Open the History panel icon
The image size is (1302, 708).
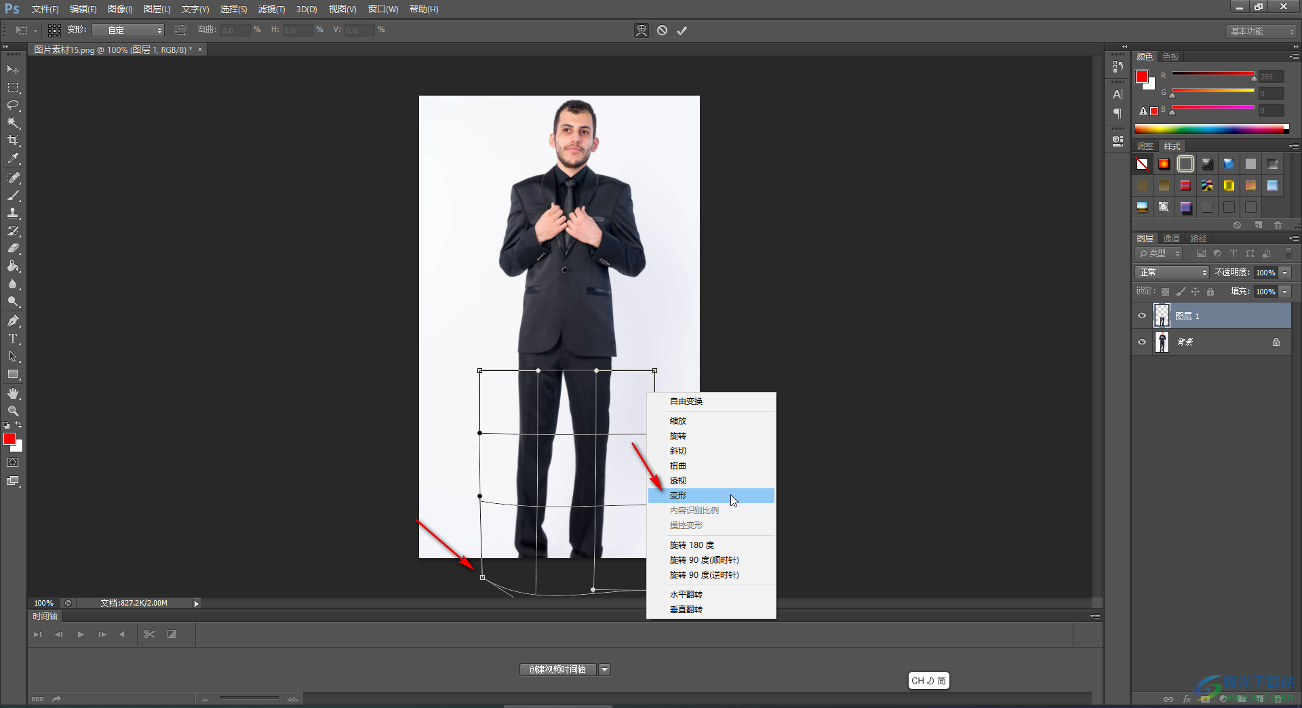pos(1118,66)
